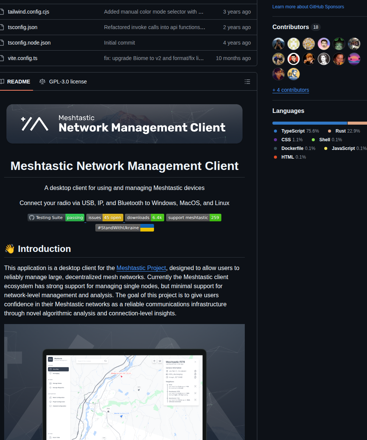Filter by Rust 22.9% language
Viewport: 367px width, 440px height.
[x=344, y=131]
